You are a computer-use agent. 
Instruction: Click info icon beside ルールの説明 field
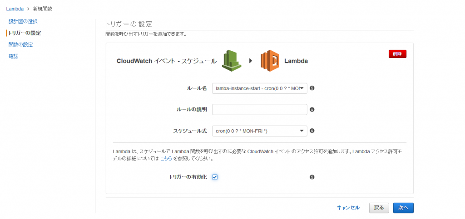pos(312,109)
